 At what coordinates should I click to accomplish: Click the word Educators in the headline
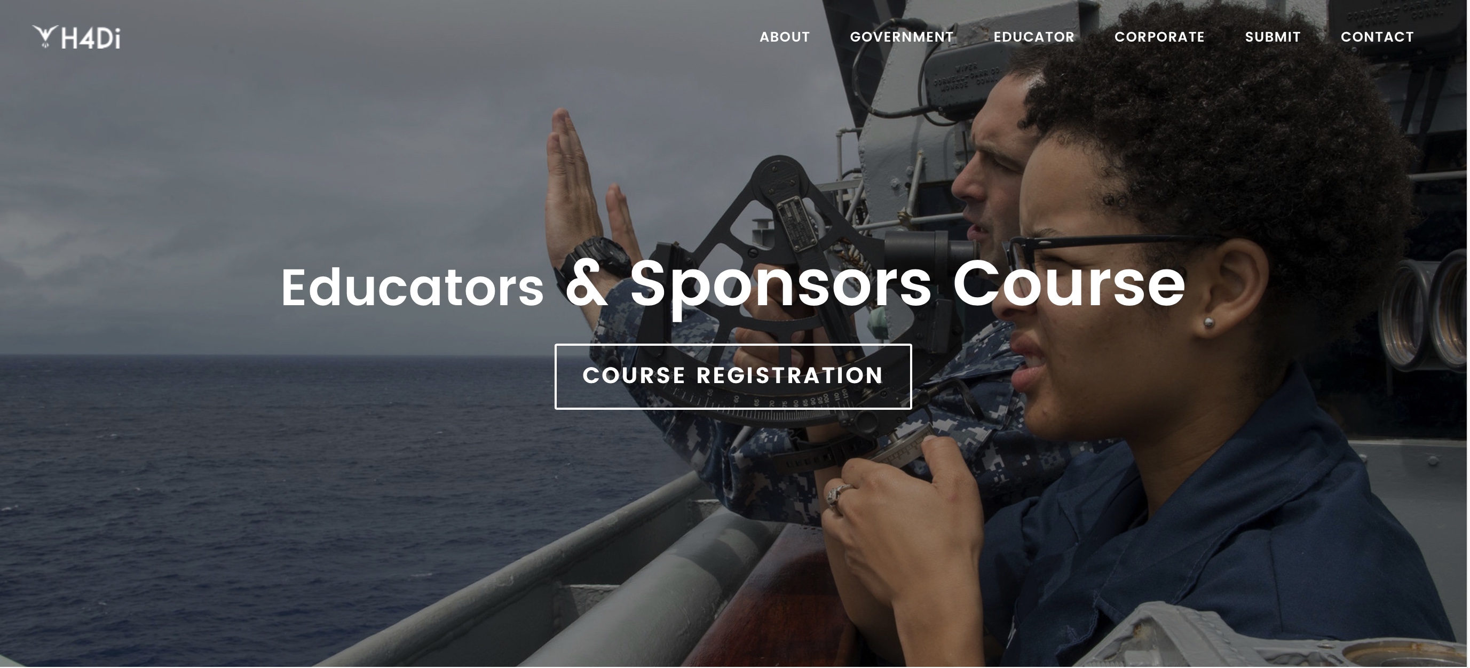point(412,288)
